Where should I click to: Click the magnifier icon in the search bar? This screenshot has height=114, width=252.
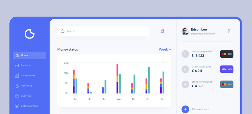pos(63,31)
